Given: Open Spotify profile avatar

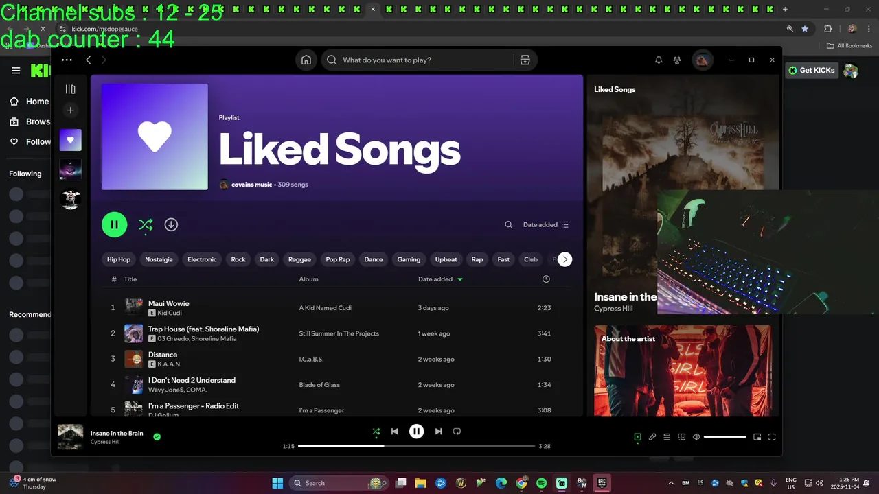Looking at the screenshot, I should [703, 60].
